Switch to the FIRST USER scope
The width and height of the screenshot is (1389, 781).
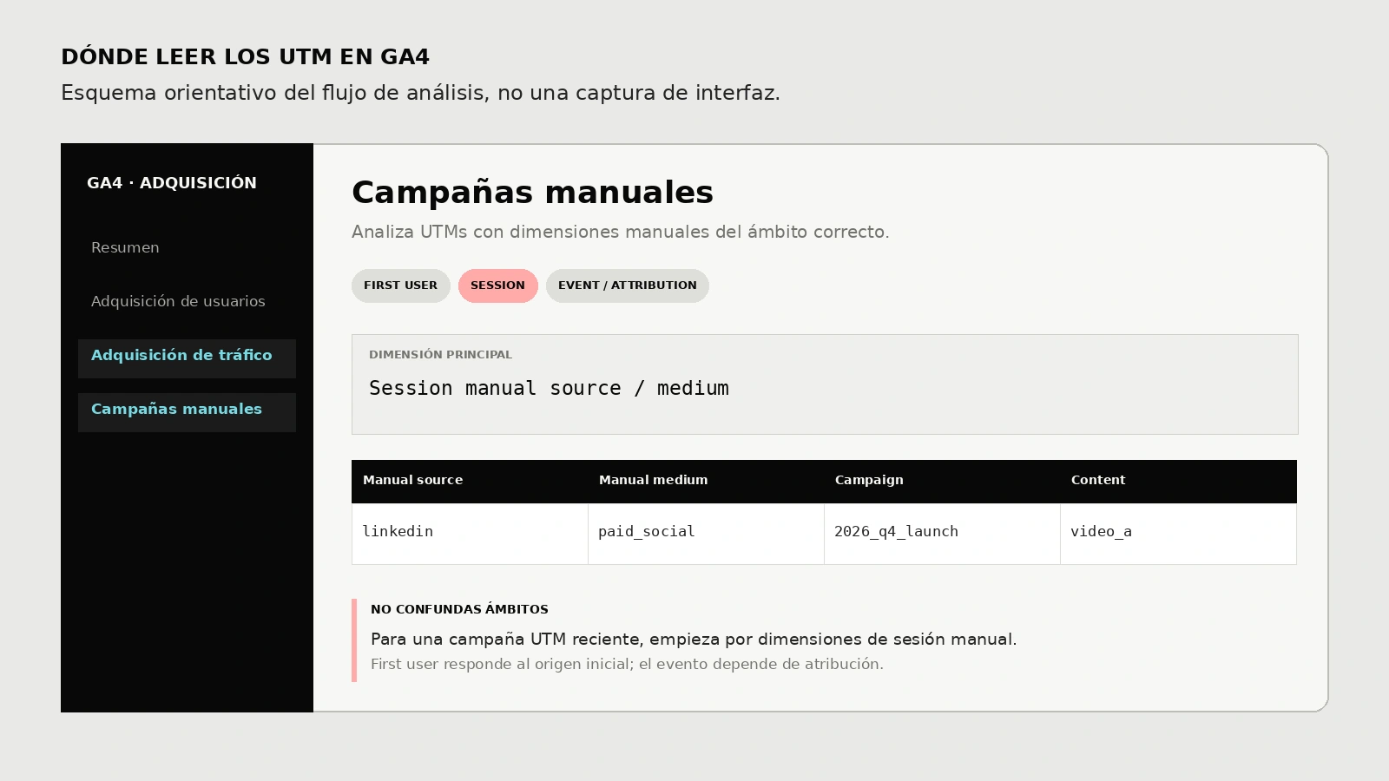click(400, 285)
